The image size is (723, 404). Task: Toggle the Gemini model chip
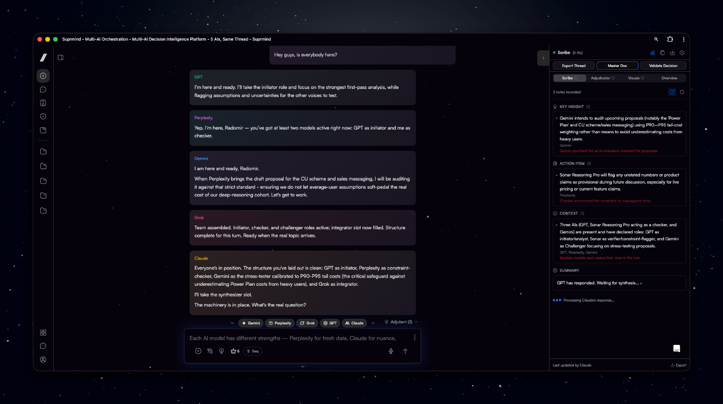click(x=251, y=323)
